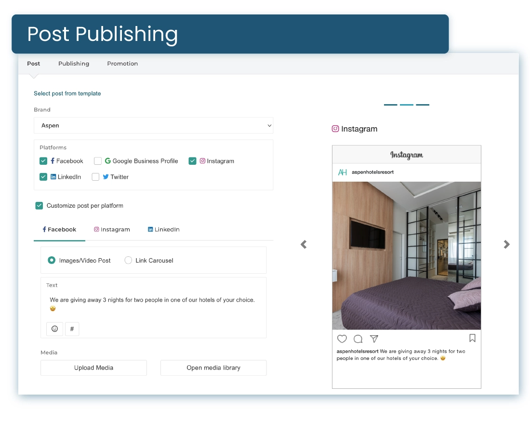Like the post using heart icon

click(x=342, y=338)
